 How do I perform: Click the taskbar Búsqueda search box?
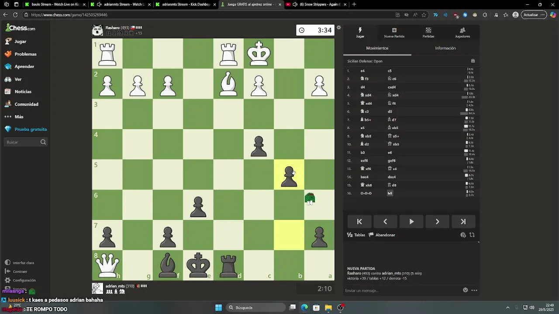point(256,307)
